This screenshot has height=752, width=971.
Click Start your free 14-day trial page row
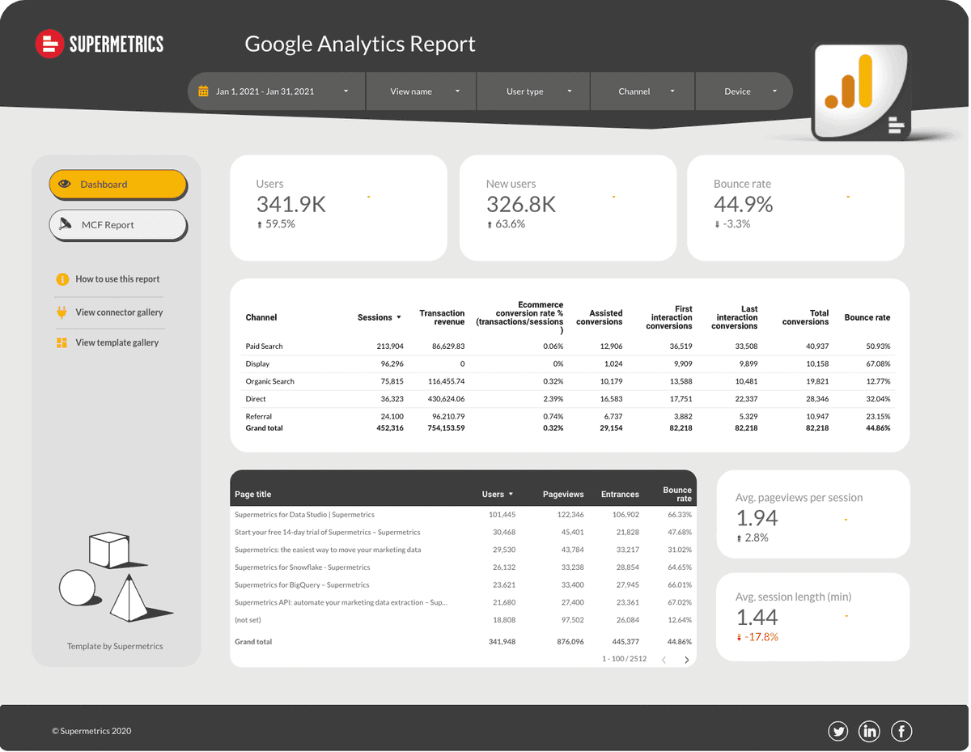click(x=463, y=533)
